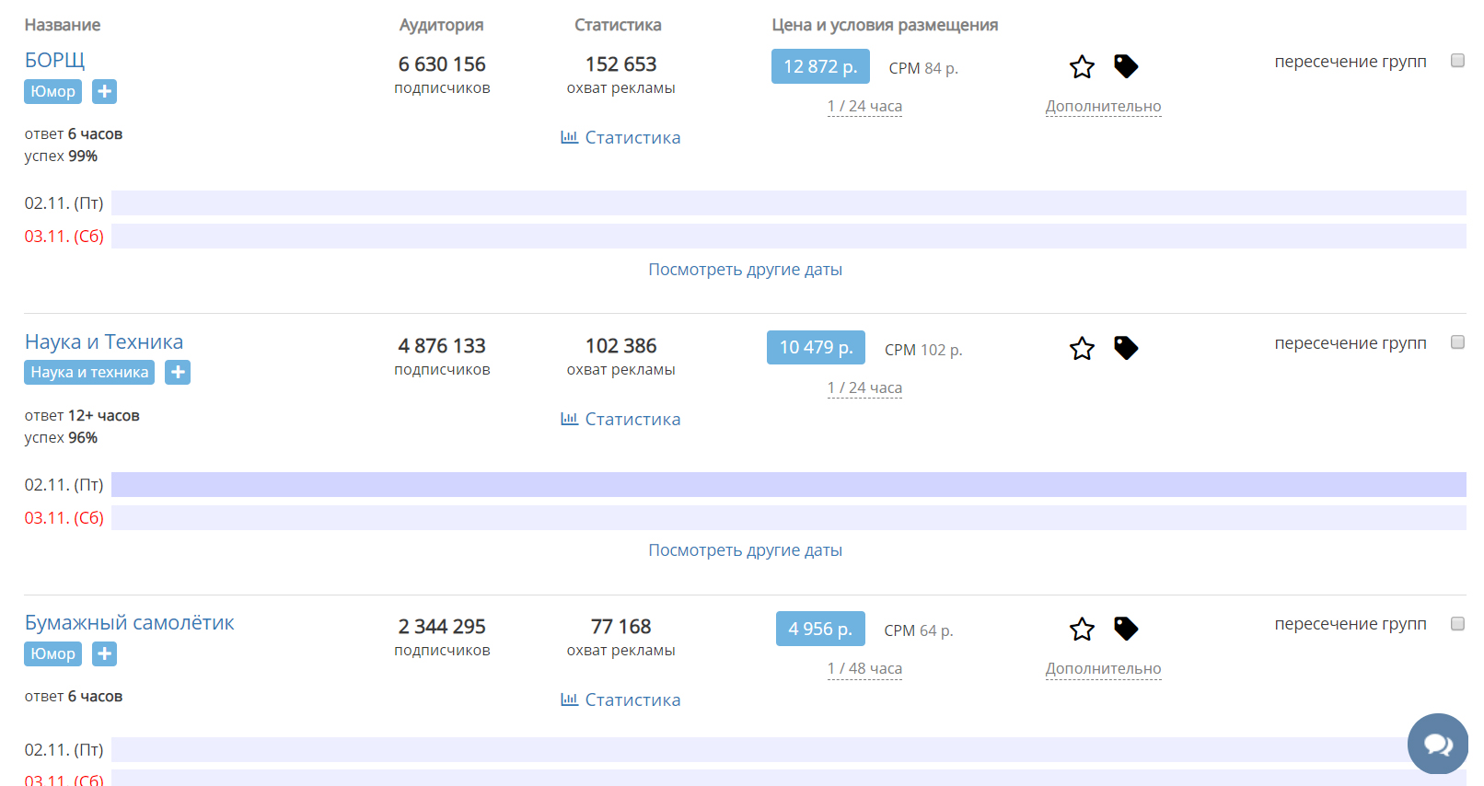The height and width of the screenshot is (786, 1484).
Task: Open the chat support bubble
Action: coord(1437,744)
